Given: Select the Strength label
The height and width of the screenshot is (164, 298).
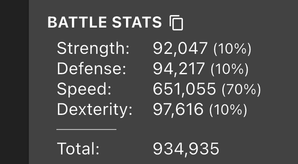Looking at the screenshot, I should (x=93, y=49).
